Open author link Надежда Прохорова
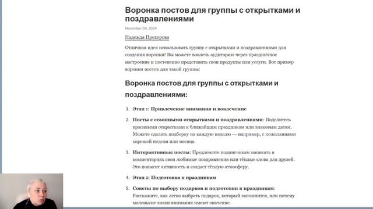Image resolution: width=373 pixels, height=209 pixels. click(x=147, y=37)
